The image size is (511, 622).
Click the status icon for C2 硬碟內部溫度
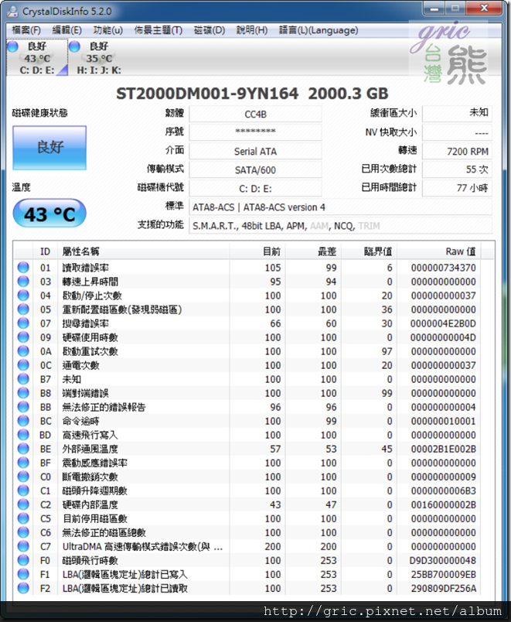click(x=23, y=504)
